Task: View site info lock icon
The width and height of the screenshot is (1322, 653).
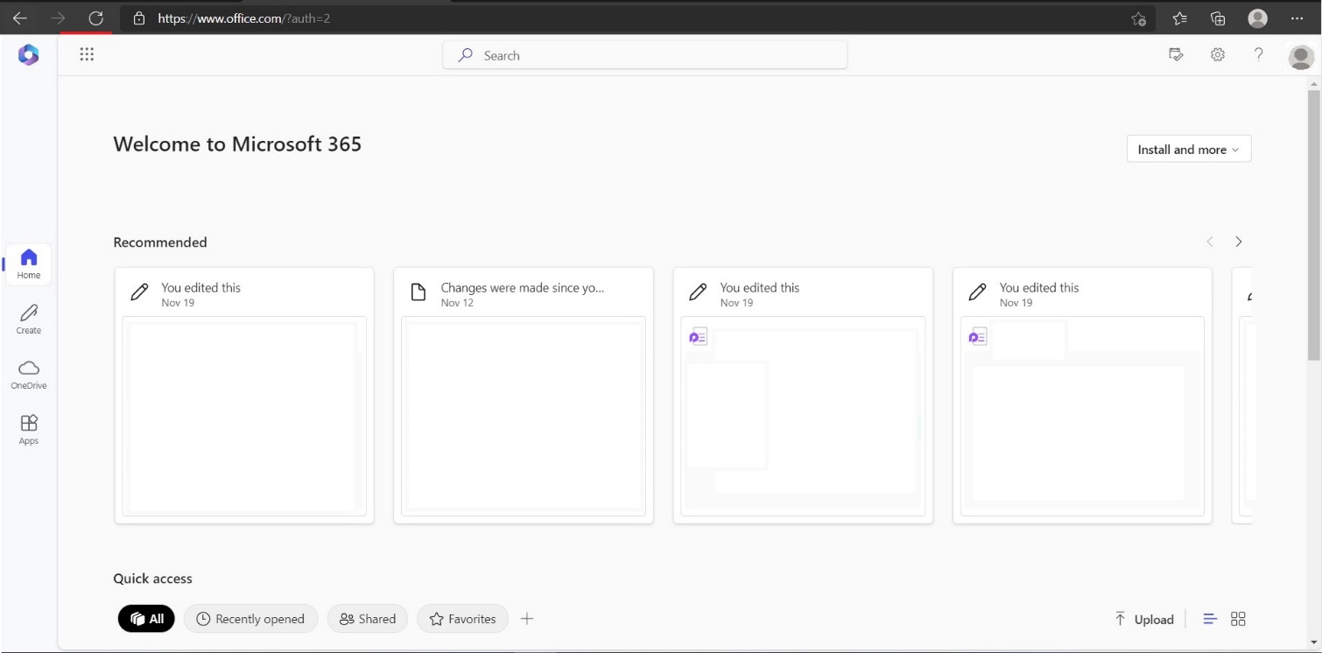Action: [138, 18]
